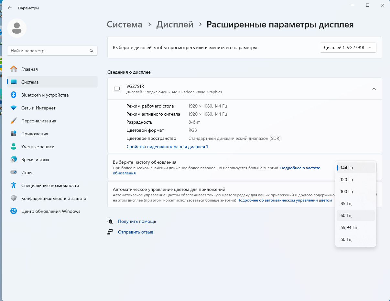Select 60 Гц refresh rate
390x301 pixels.
(356, 215)
